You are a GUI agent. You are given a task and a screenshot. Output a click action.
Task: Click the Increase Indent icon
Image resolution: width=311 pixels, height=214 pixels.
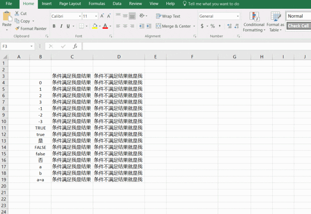[x=149, y=26]
